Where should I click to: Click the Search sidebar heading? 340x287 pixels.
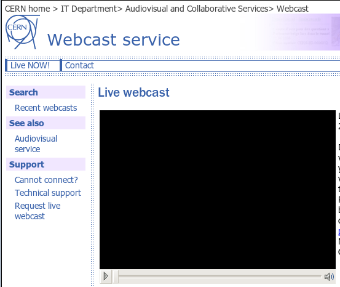coord(45,92)
